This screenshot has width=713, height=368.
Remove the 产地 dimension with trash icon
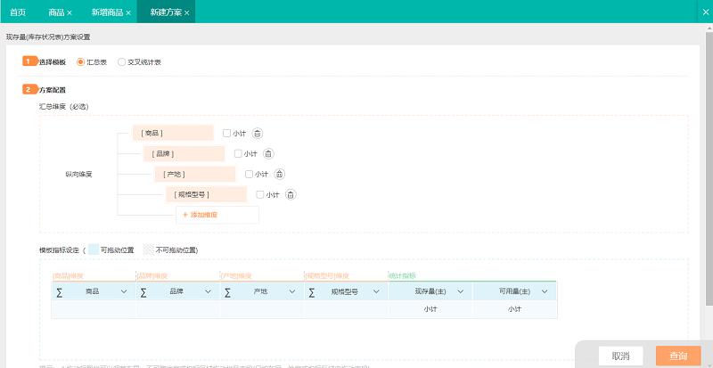coord(278,174)
